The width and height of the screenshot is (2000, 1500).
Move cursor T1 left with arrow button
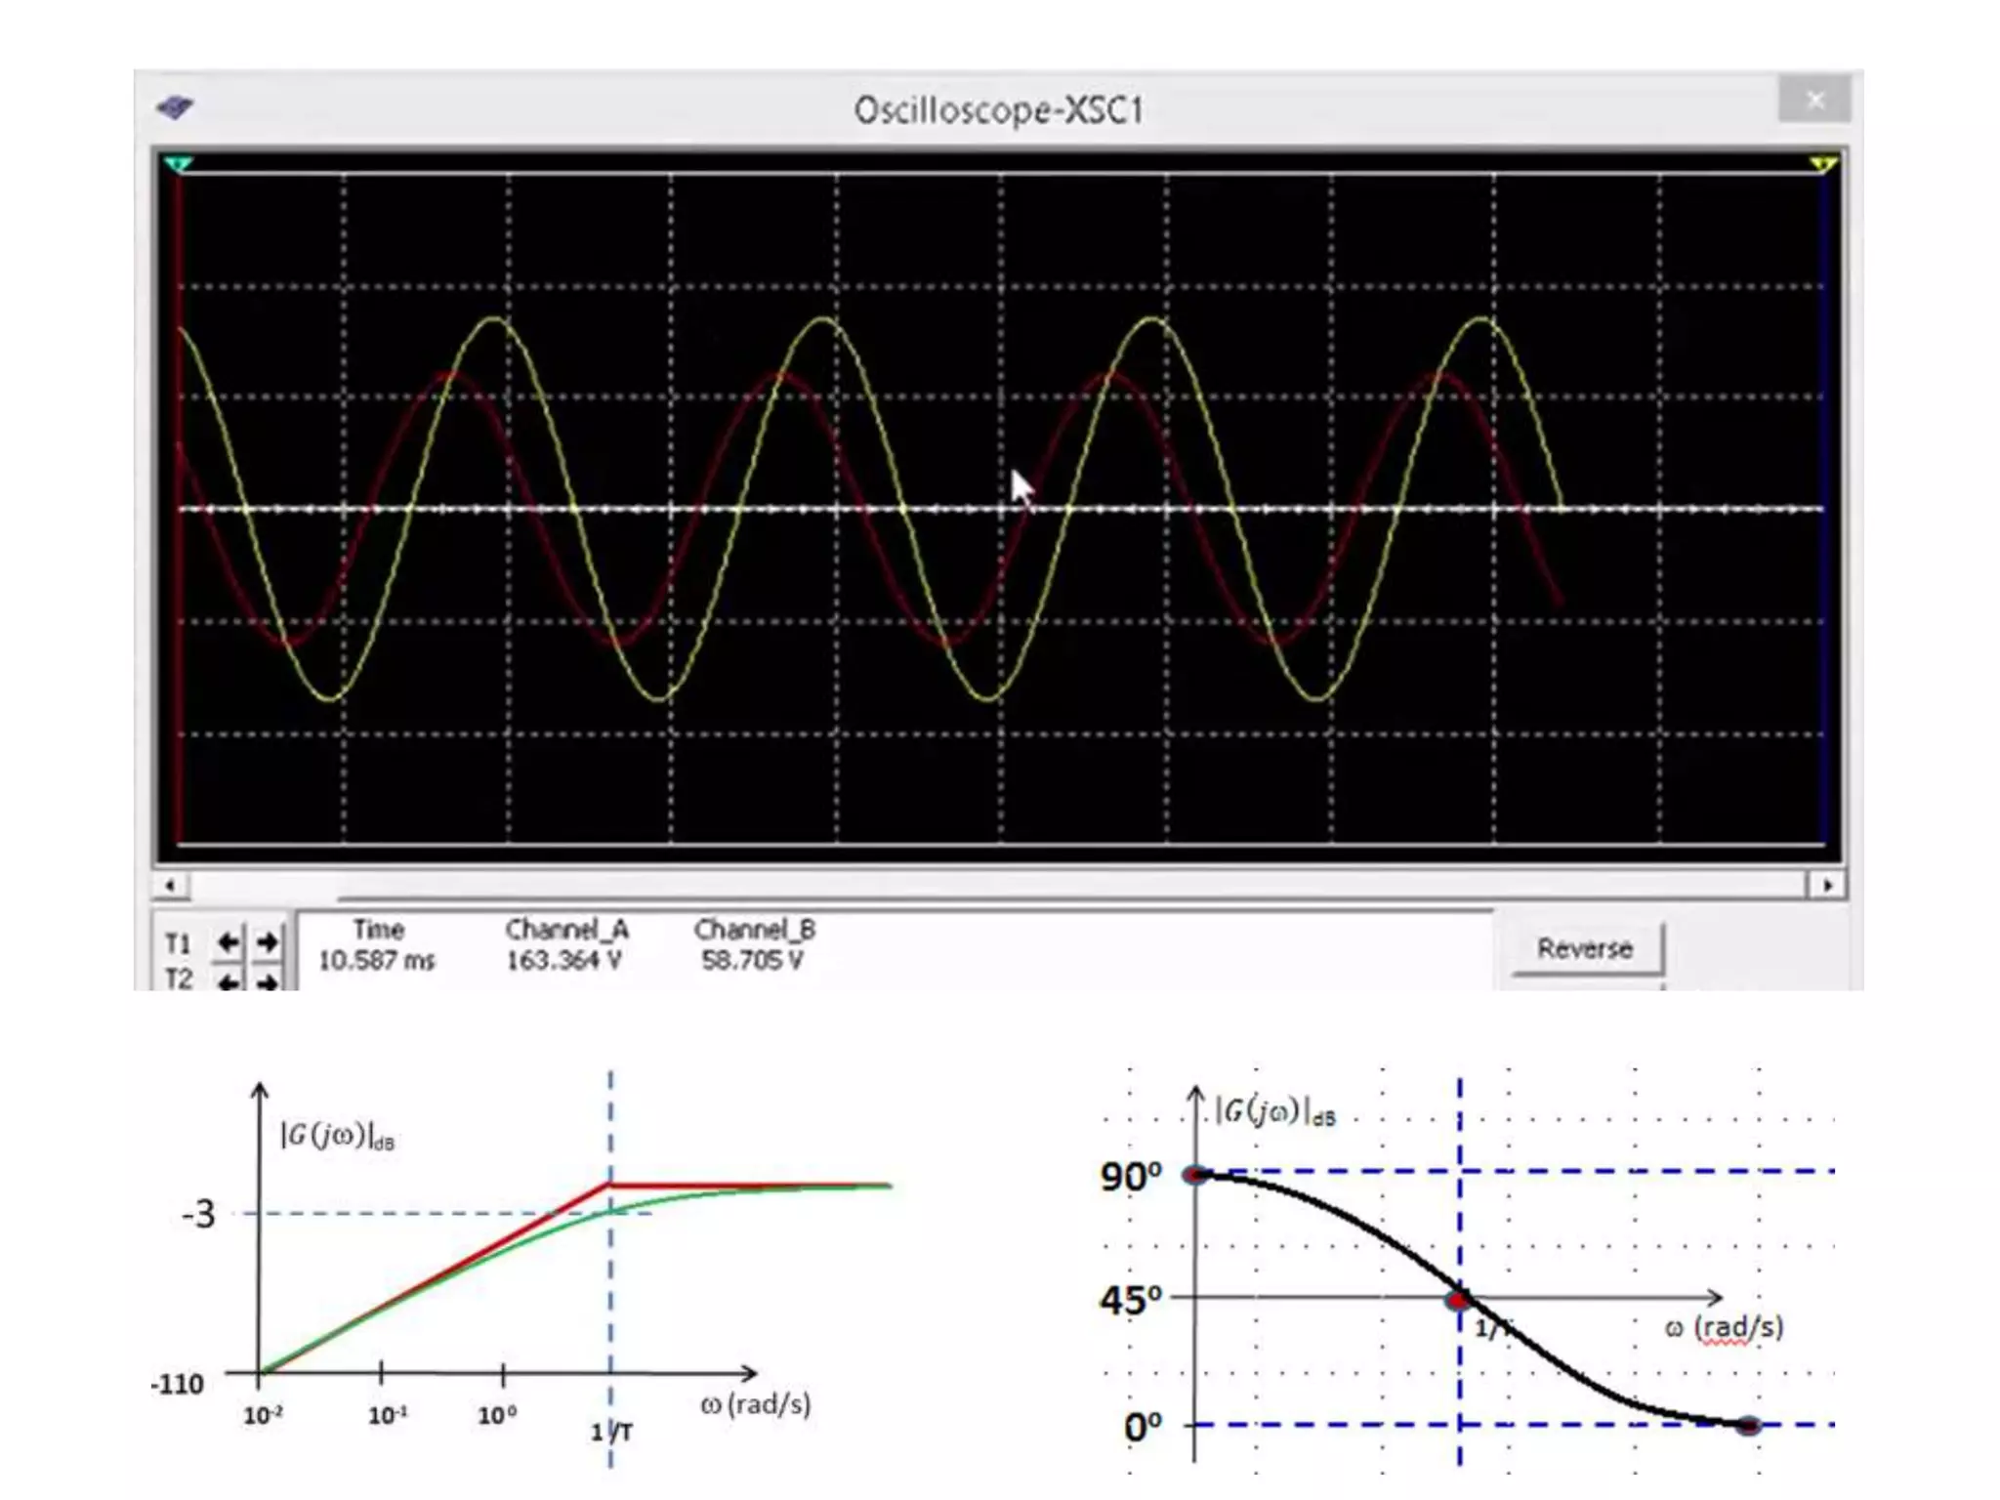(x=229, y=942)
